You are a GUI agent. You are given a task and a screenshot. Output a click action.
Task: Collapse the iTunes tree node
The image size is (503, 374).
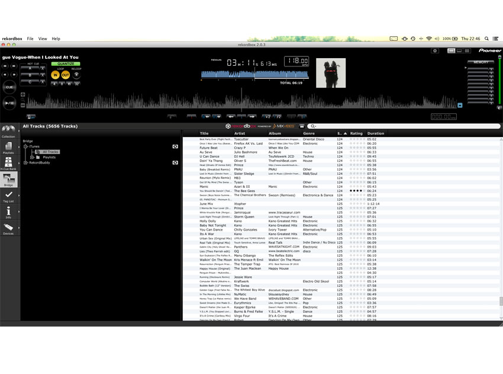point(25,146)
